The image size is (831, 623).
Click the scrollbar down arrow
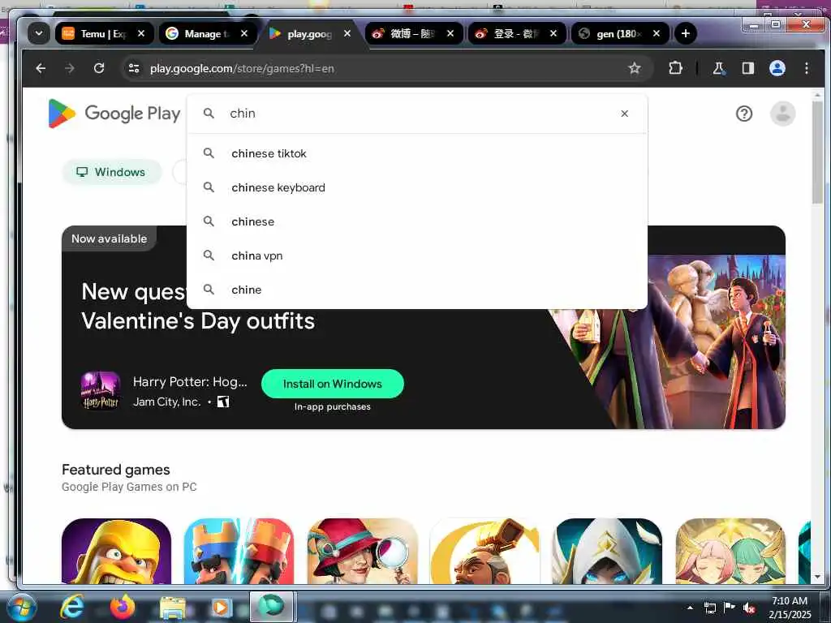point(817,577)
